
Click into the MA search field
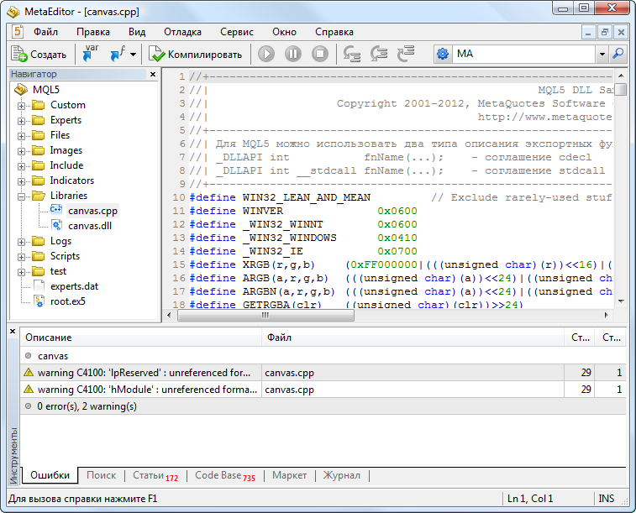[x=523, y=54]
